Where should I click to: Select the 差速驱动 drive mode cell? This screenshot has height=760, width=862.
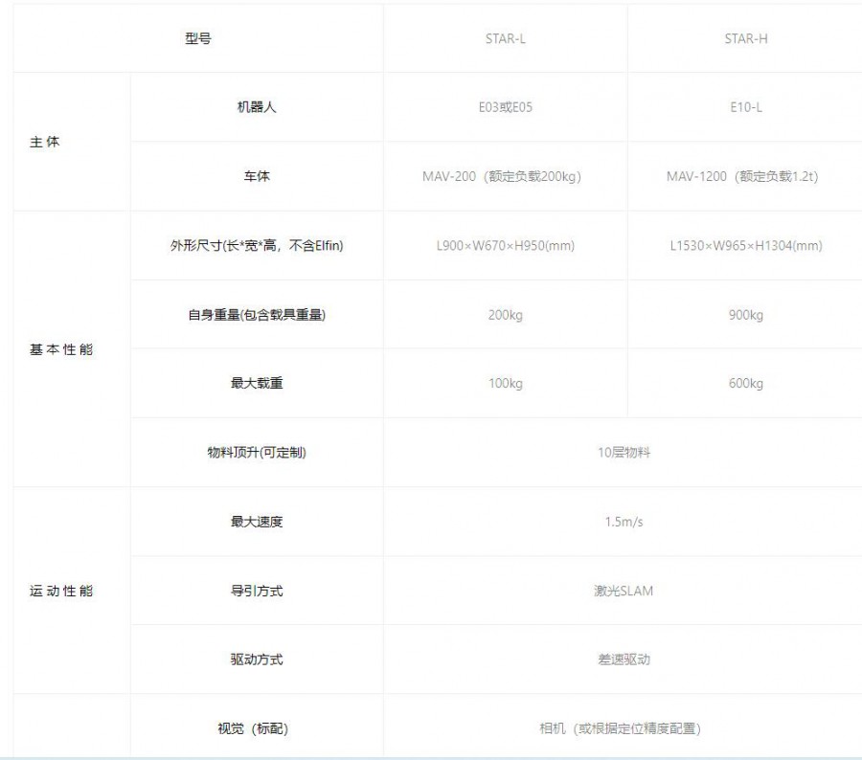[624, 659]
